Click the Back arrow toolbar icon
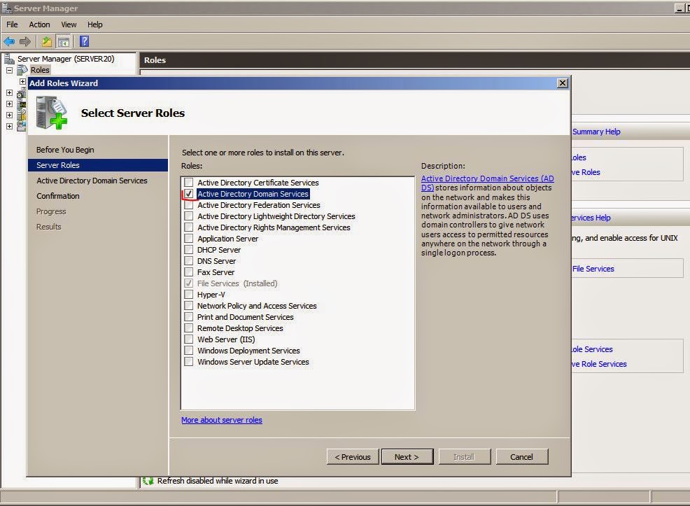 coord(9,41)
